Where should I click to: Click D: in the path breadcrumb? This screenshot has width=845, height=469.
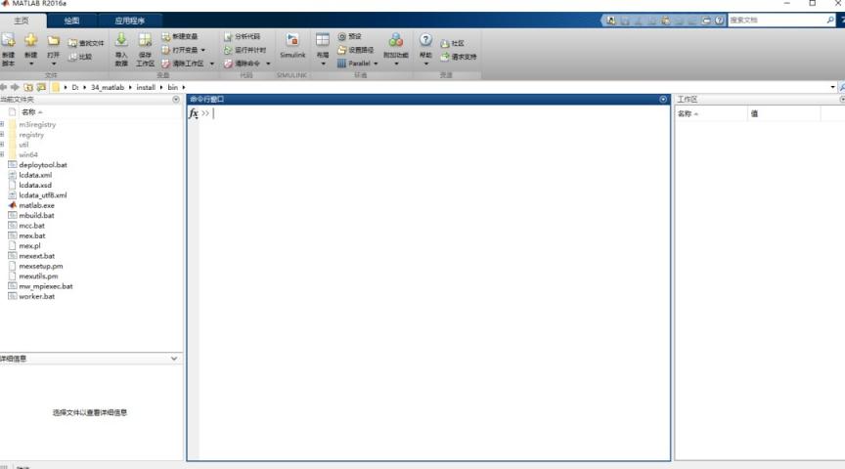[75, 87]
